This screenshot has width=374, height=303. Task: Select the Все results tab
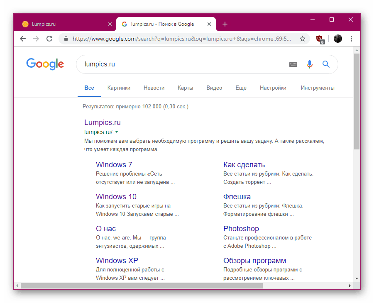point(89,88)
